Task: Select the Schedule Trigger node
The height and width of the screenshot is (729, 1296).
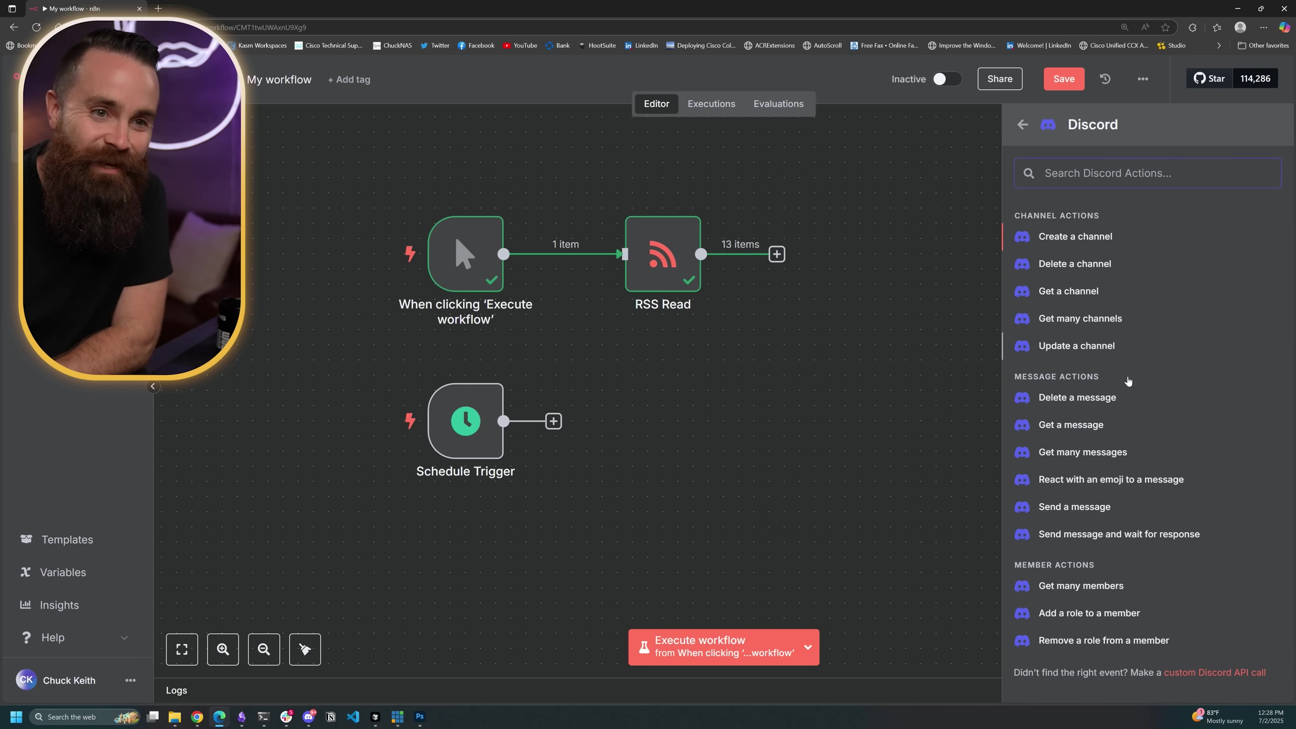Action: (x=465, y=421)
